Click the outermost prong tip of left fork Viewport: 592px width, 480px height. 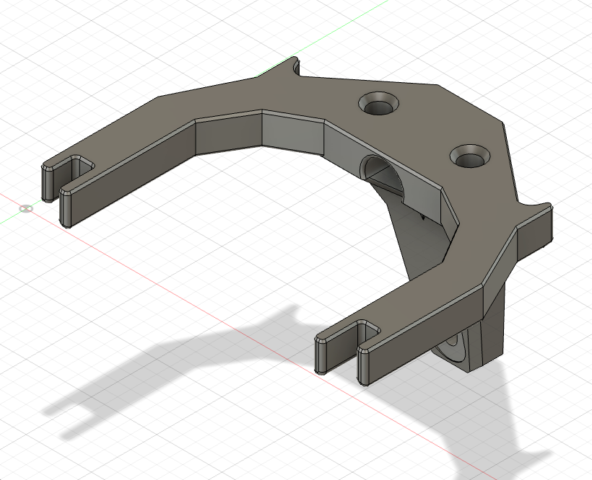[48, 184]
